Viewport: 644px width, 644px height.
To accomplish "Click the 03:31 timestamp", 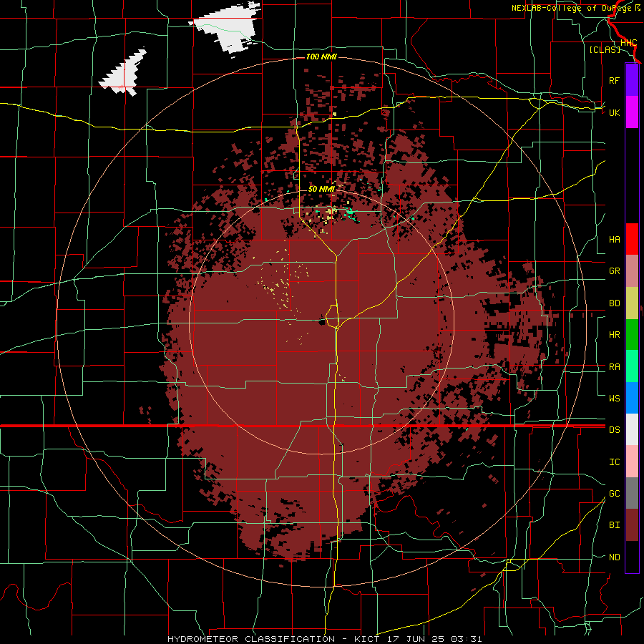I will (x=466, y=639).
